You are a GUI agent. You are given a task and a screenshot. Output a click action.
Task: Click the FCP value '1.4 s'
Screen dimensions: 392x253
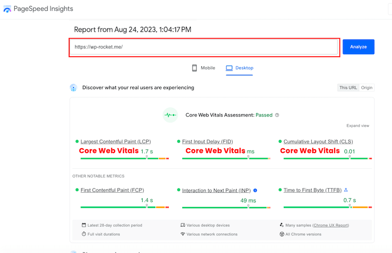click(147, 200)
